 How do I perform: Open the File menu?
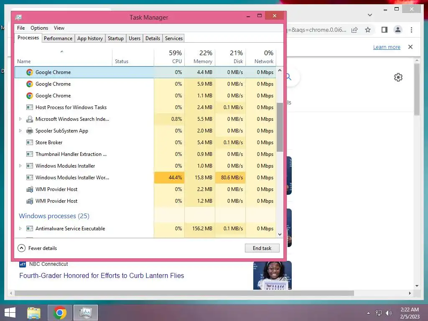[x=21, y=28]
